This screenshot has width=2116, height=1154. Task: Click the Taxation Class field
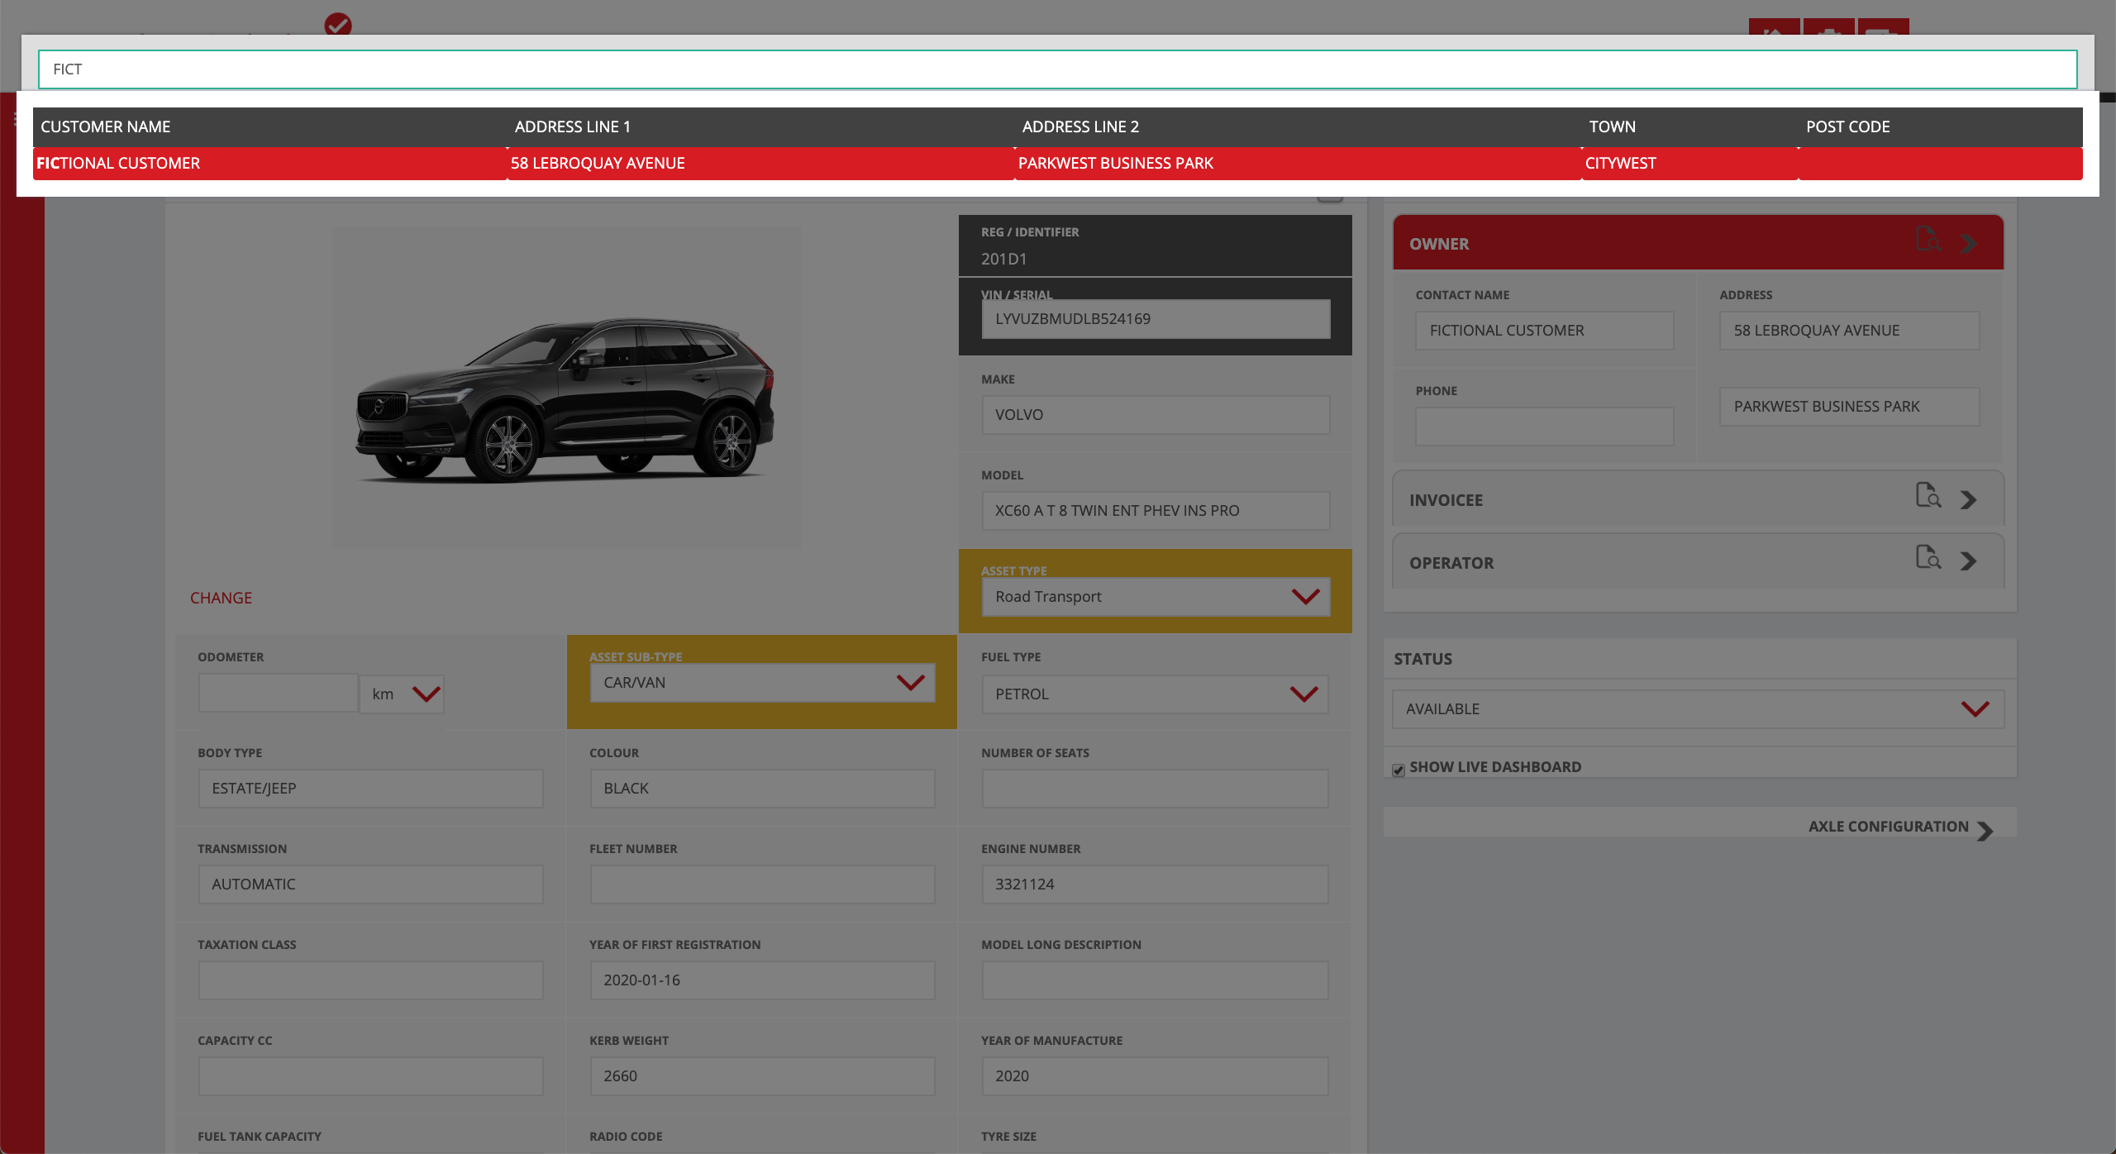pos(370,980)
